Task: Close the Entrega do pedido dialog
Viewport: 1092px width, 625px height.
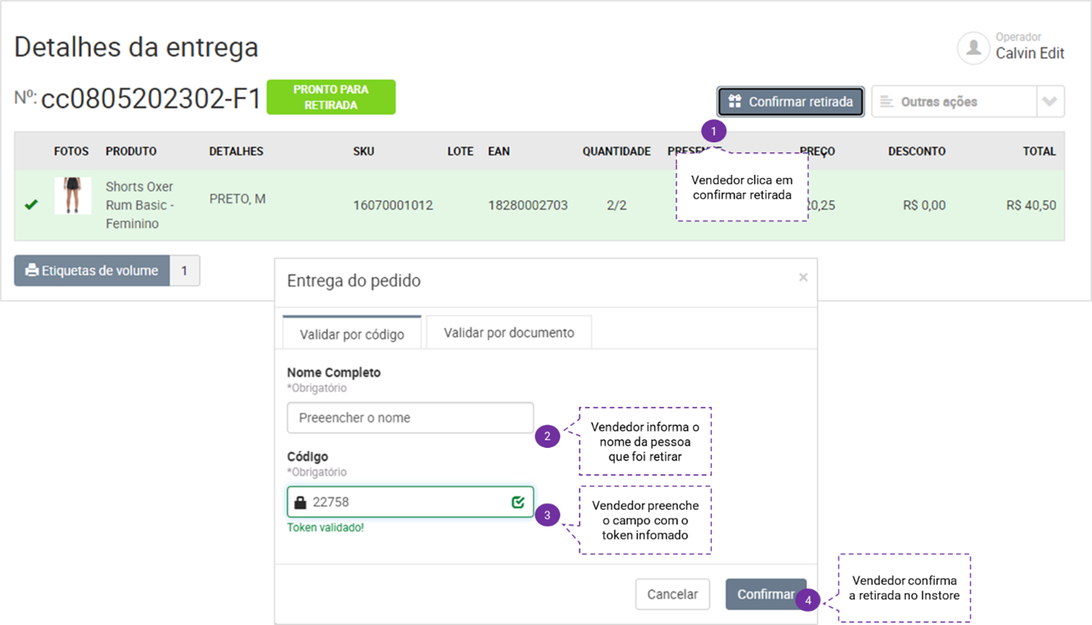Action: point(803,277)
